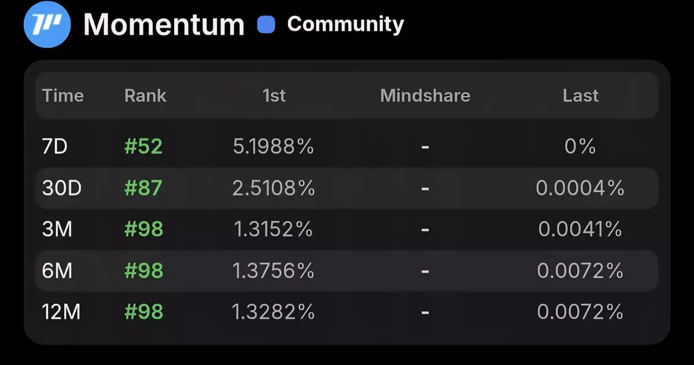Sort by the 1st column header
The height and width of the screenshot is (365, 694).
[274, 95]
